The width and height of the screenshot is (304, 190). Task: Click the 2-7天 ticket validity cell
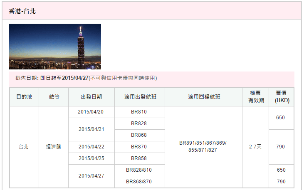(x=255, y=147)
